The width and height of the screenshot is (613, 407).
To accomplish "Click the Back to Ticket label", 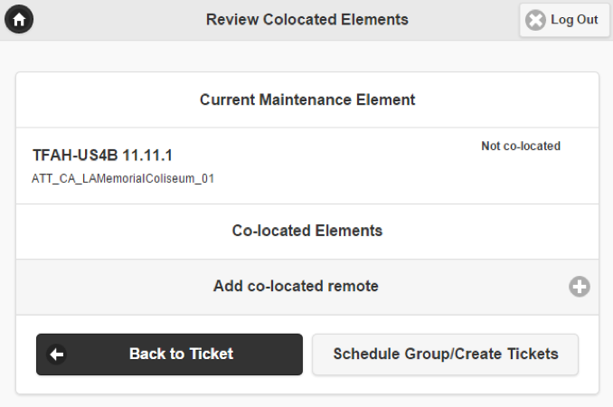I will click(x=181, y=355).
